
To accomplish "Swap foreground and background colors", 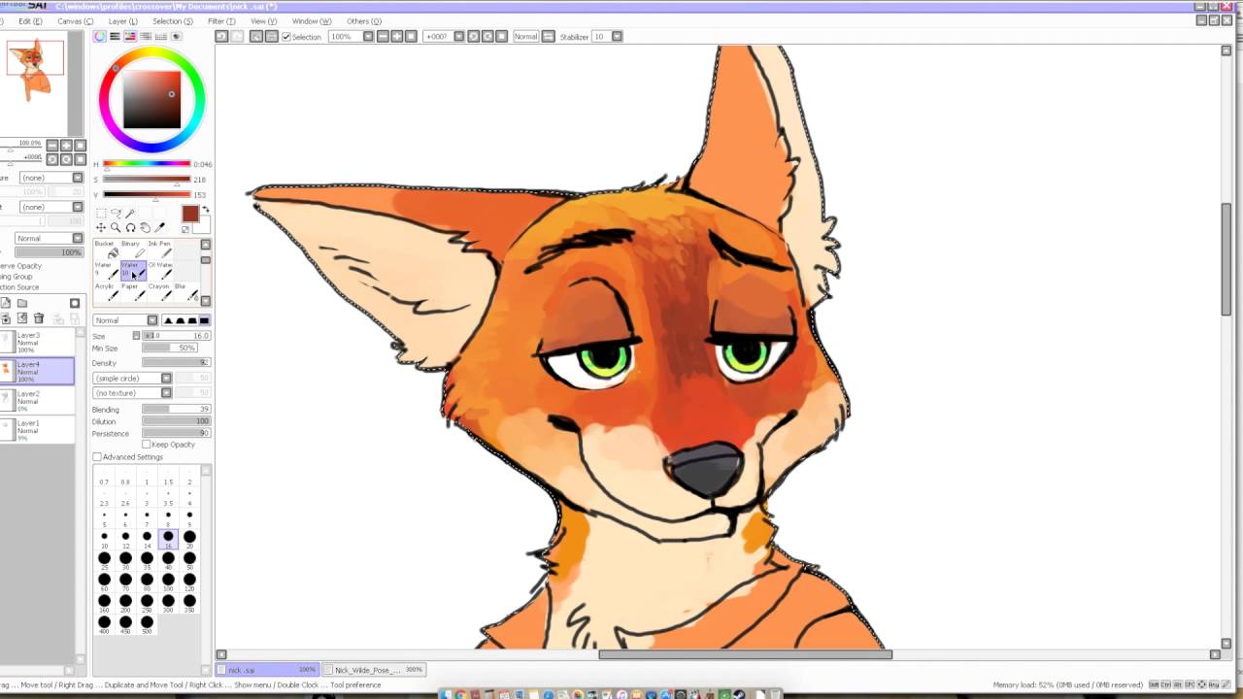I will pyautogui.click(x=204, y=209).
